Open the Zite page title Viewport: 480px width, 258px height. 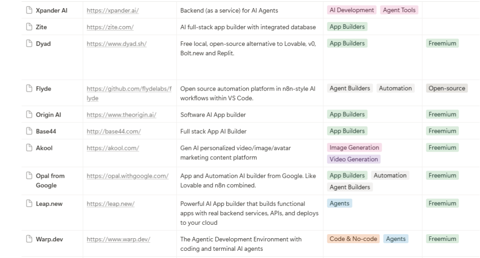(41, 27)
